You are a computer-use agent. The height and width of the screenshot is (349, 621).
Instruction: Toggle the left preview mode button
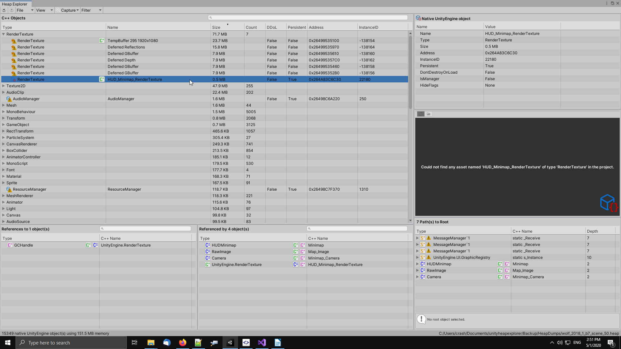click(x=420, y=114)
